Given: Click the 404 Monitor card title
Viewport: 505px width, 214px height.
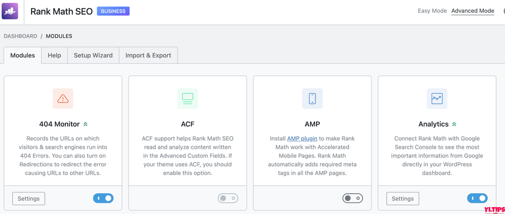Looking at the screenshot, I should click(x=59, y=124).
